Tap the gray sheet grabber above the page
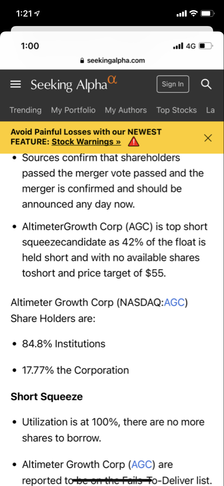This screenshot has height=486, width=224. pos(112,29)
